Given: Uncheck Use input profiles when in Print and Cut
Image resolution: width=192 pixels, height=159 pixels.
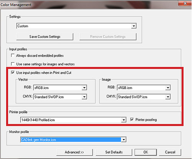Looking at the screenshot, I should pyautogui.click(x=13, y=73).
